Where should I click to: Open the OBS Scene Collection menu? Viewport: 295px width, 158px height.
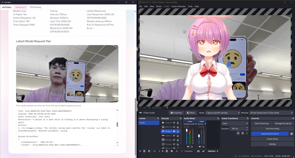tap(178, 6)
